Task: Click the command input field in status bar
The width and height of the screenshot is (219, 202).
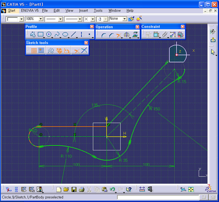Action: tap(158, 197)
